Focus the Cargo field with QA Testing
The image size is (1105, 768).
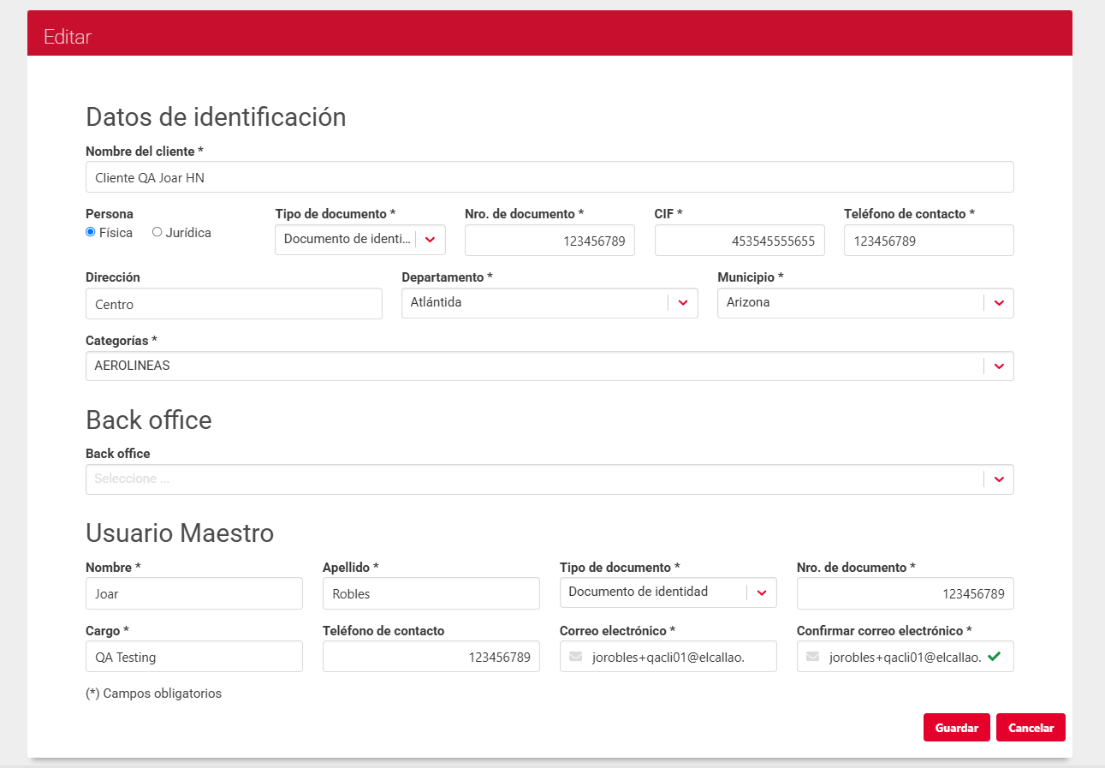click(x=194, y=657)
